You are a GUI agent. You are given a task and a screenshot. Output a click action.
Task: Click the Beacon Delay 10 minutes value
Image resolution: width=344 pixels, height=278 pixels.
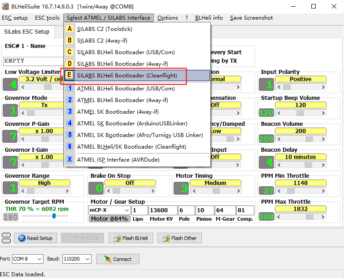click(300, 157)
